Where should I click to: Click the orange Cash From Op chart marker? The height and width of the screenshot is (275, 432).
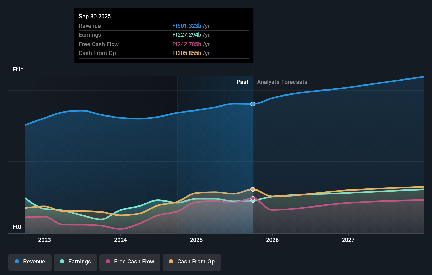click(x=253, y=189)
